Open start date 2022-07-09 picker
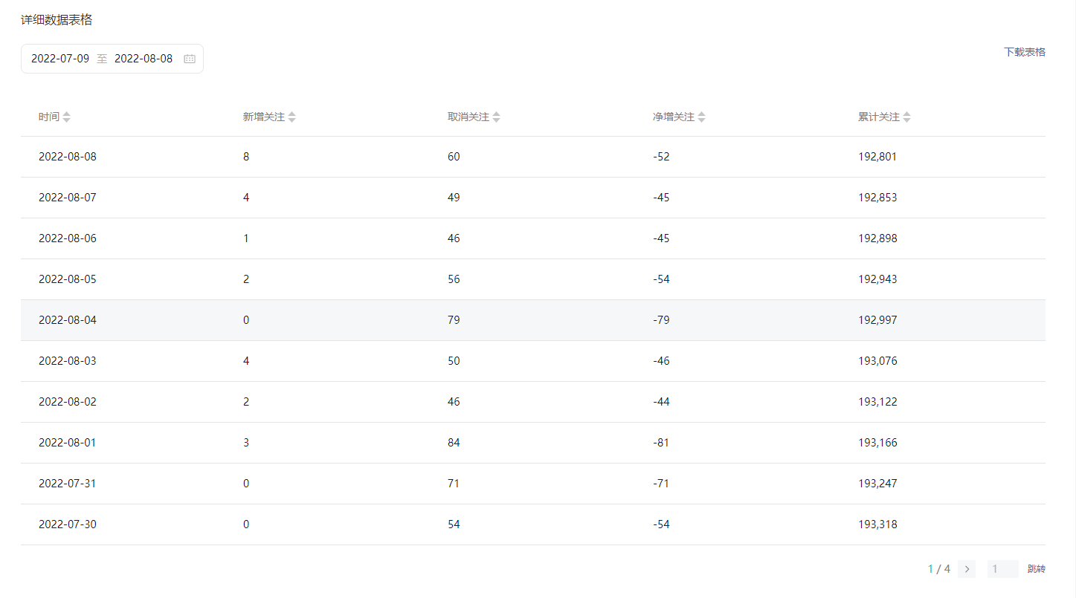The height and width of the screenshot is (598, 1076). 60,59
